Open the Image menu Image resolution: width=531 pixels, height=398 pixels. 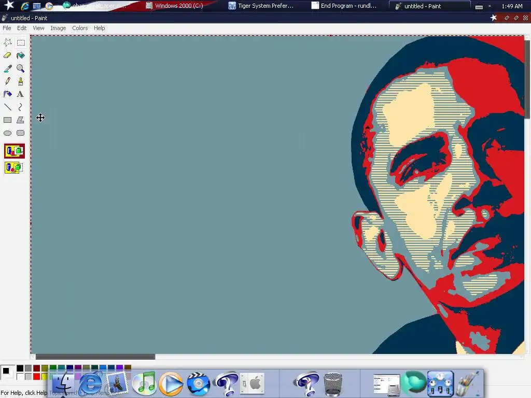click(x=58, y=28)
